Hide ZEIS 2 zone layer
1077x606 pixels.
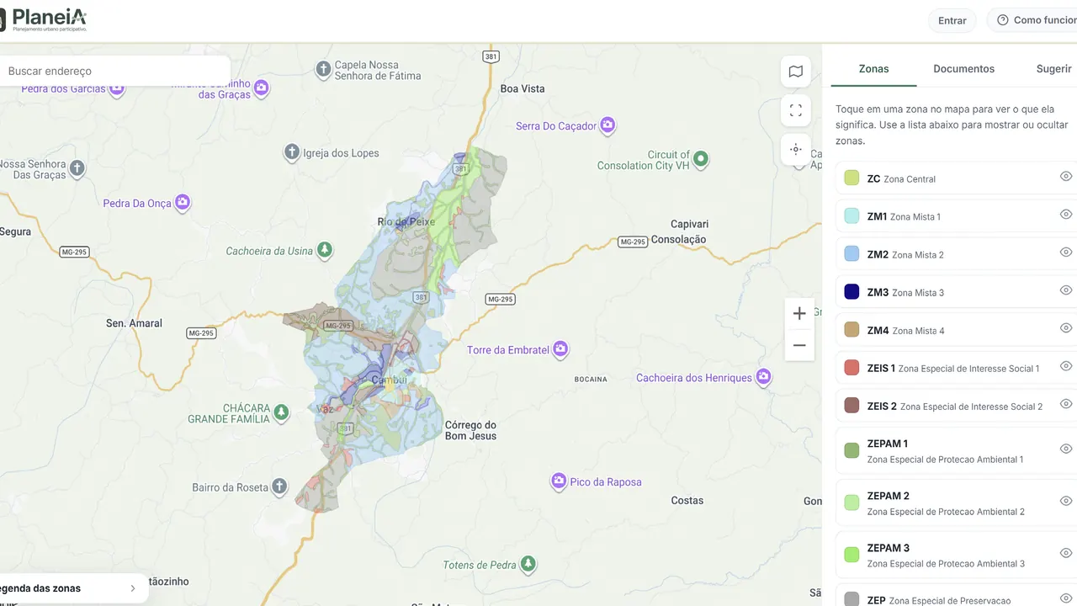click(x=1066, y=404)
